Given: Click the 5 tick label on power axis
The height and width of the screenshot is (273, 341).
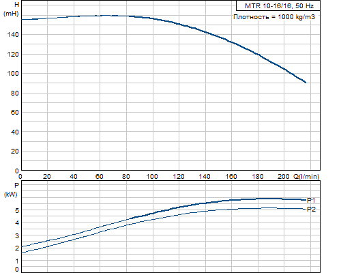Looking at the screenshot, I should pos(17,210).
